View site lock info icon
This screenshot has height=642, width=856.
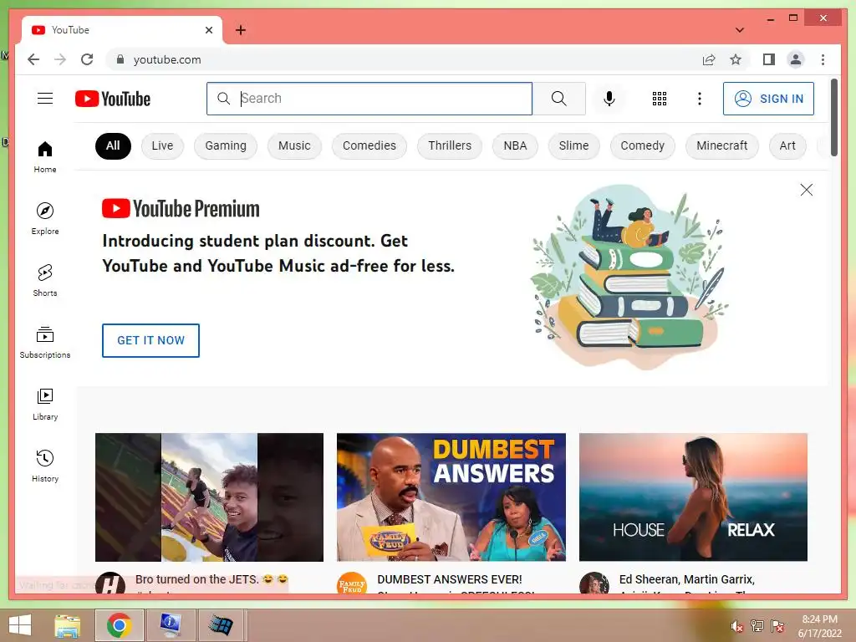120,59
